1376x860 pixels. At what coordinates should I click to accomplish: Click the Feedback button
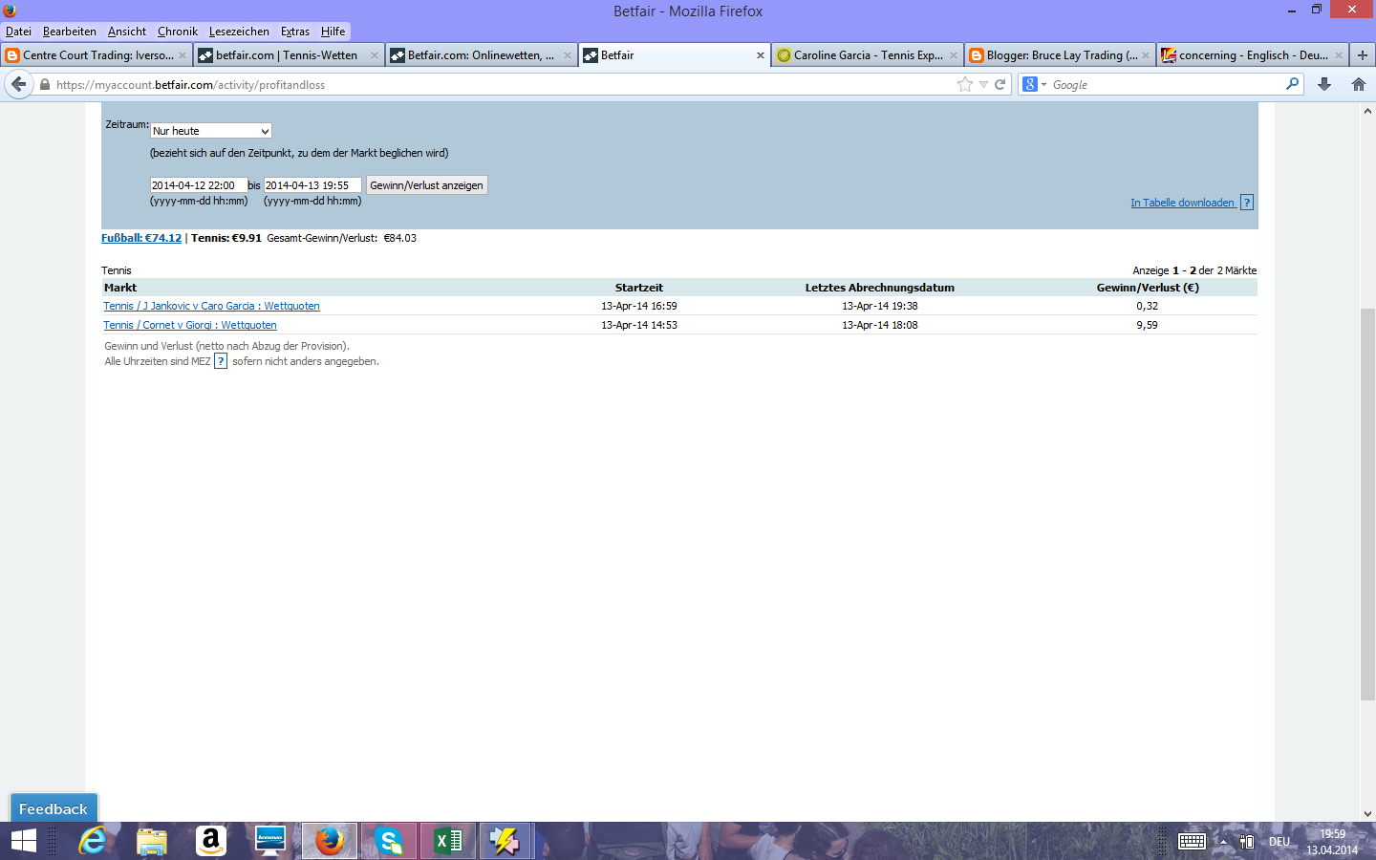click(54, 808)
